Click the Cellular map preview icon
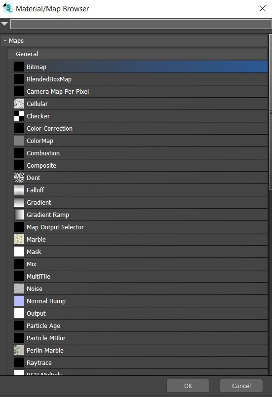 coord(19,104)
